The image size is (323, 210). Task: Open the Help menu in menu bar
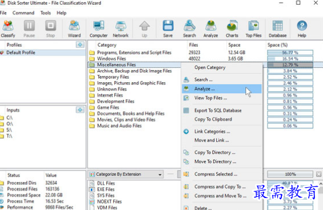coord(62,13)
